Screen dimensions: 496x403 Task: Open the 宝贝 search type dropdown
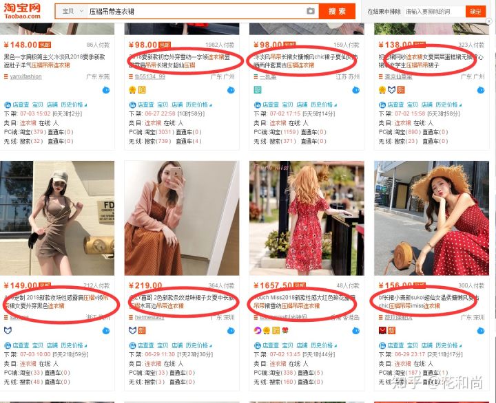coord(72,12)
